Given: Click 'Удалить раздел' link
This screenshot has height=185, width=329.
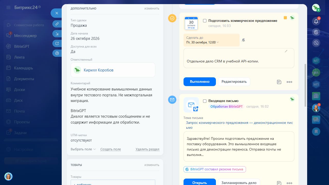Looking at the screenshot, I should [x=148, y=149].
